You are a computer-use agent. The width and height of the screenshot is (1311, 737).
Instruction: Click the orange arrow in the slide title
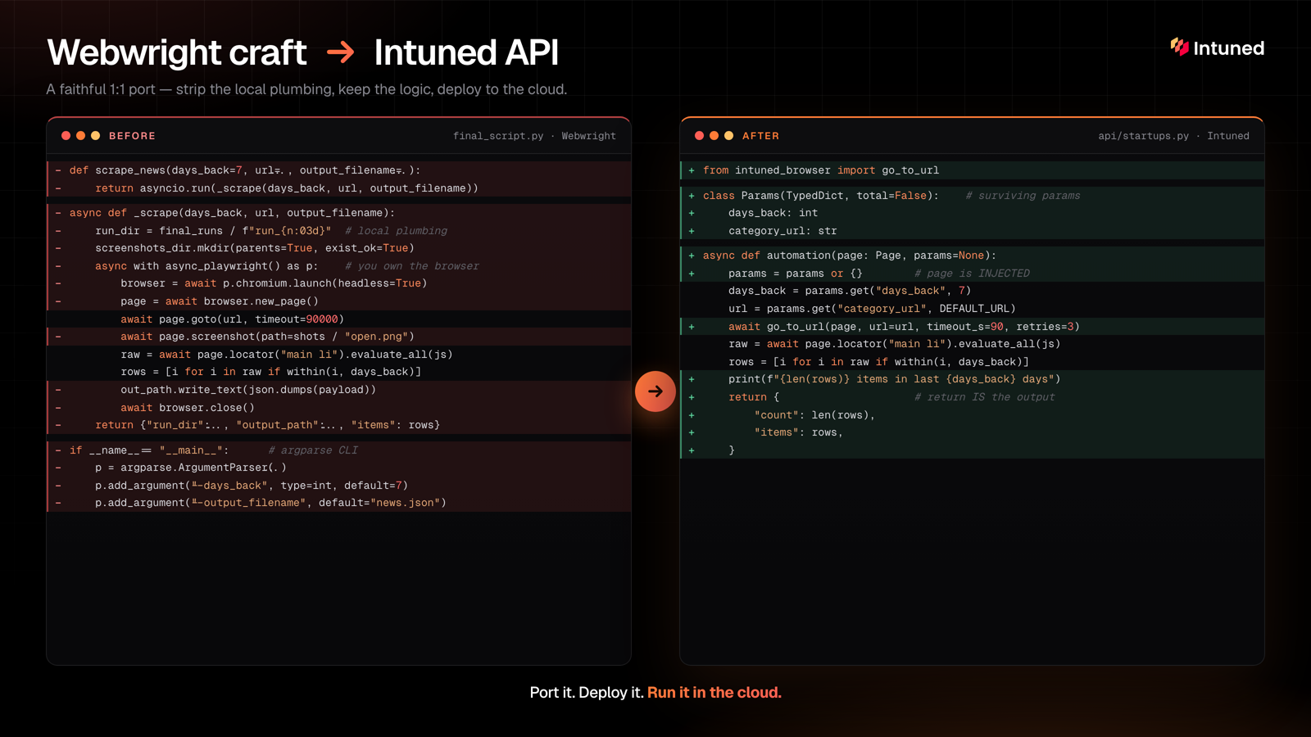(x=341, y=53)
